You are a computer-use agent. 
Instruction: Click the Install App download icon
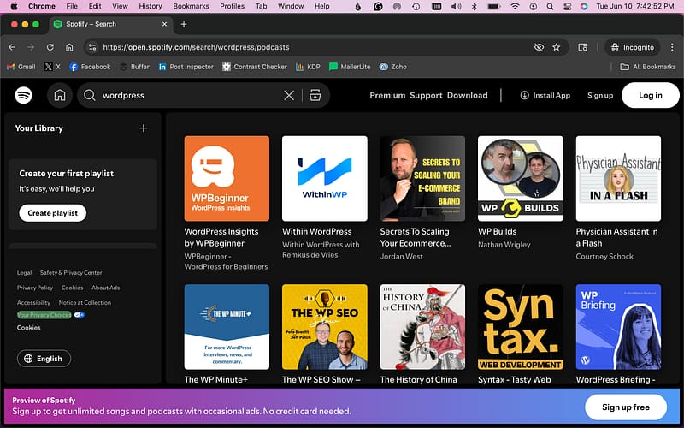[524, 95]
